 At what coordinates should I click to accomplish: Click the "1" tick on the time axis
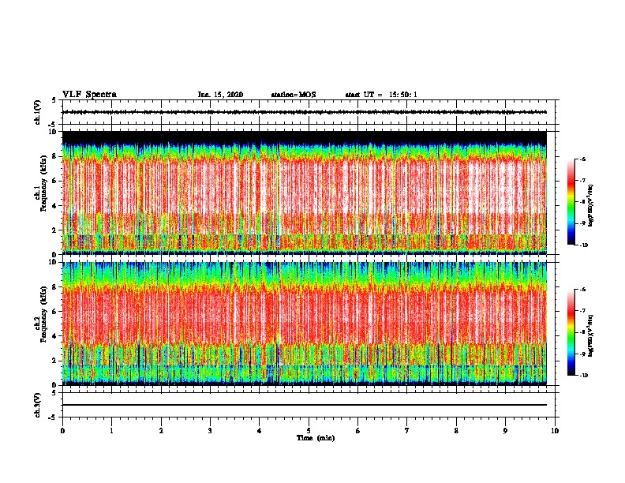click(x=111, y=431)
